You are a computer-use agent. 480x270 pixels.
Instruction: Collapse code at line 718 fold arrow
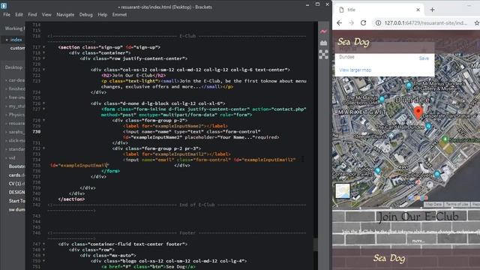click(43, 52)
